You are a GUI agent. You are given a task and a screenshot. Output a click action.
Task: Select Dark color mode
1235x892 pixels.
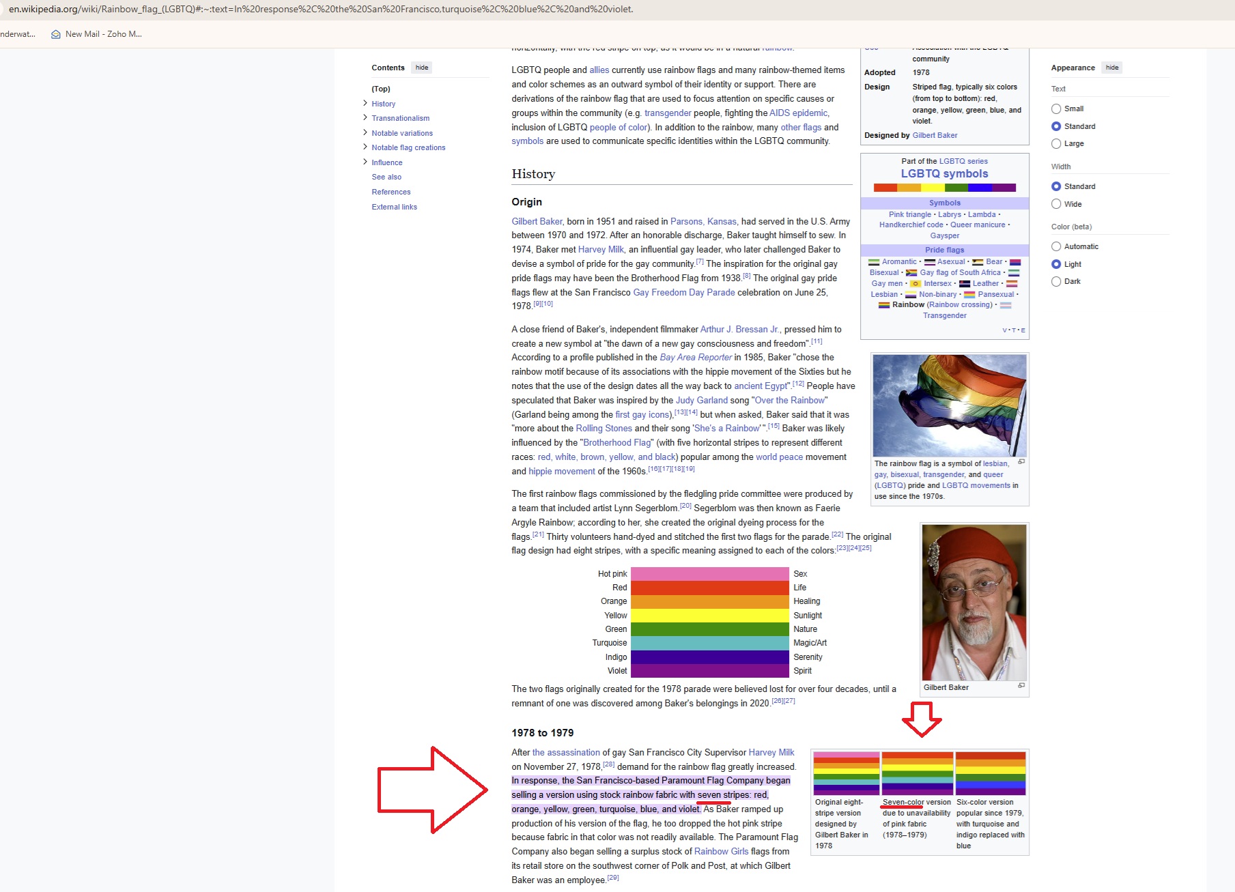[x=1056, y=281]
